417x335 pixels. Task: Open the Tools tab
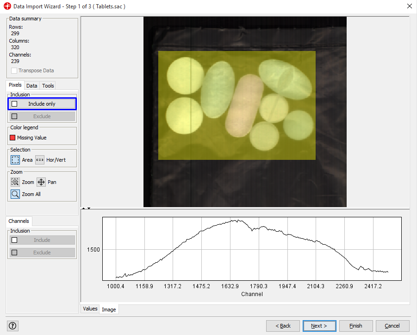[x=48, y=86]
